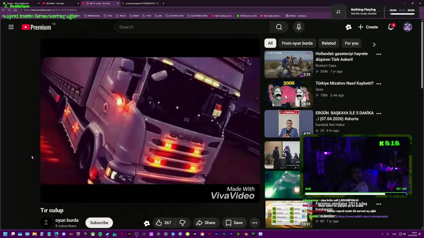The height and width of the screenshot is (238, 424).
Task: Expand the QUELTRON CODEX bookmark folder
Action: (197, 16)
